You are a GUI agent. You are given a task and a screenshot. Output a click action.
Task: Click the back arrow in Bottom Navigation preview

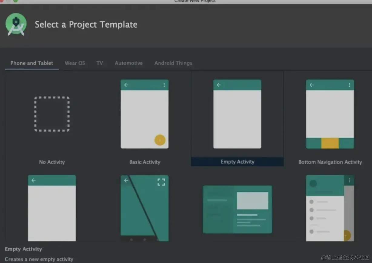pyautogui.click(x=312, y=85)
